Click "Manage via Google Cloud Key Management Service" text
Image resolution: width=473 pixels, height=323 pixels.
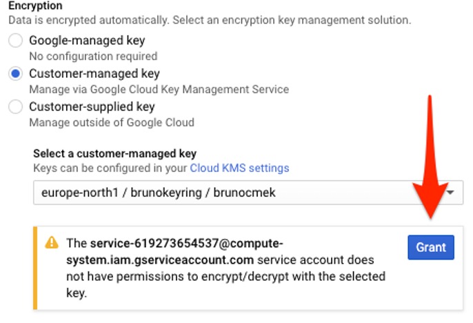pos(159,89)
